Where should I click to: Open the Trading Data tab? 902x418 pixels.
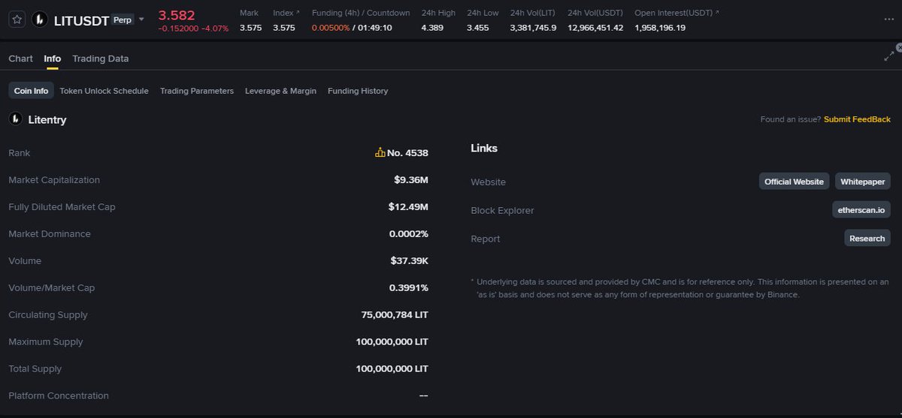click(x=100, y=59)
